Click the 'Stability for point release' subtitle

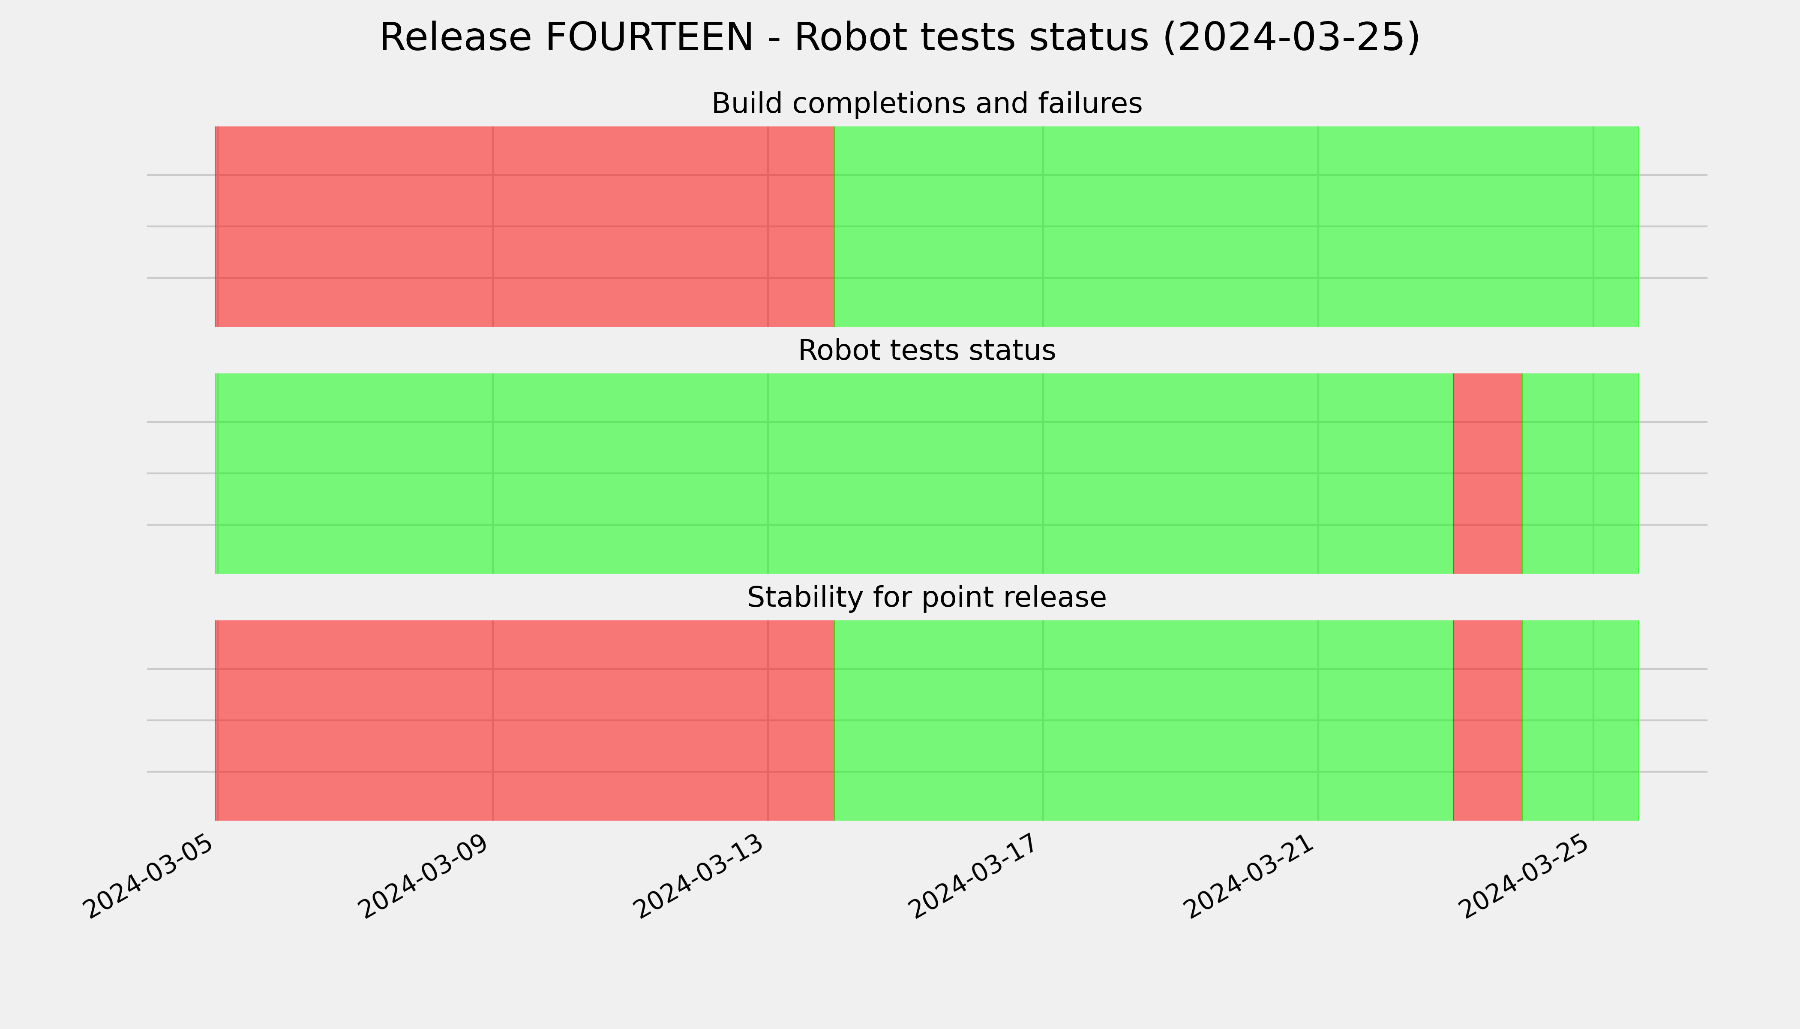tap(926, 597)
